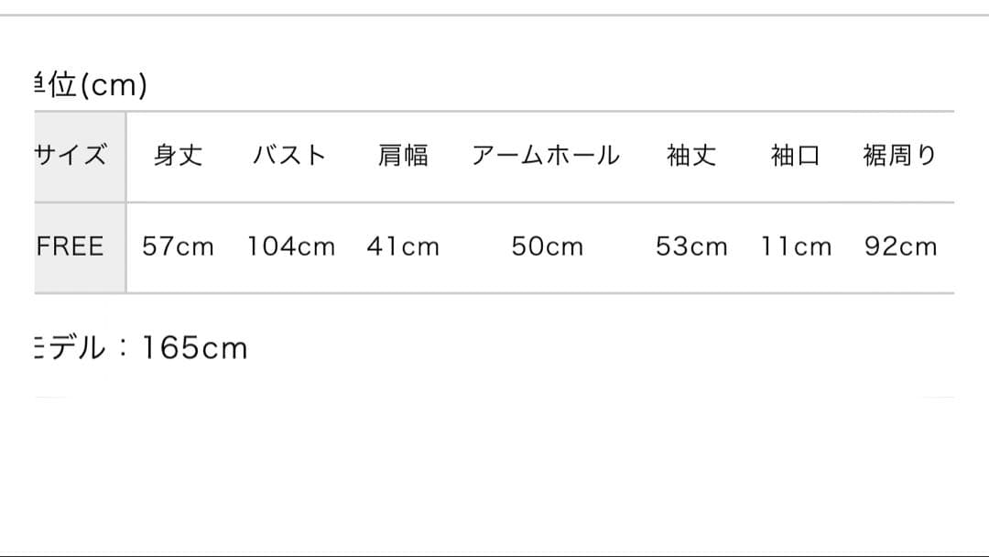Click the 単位(cm) unit label
Screen dimensions: 989x557
(x=90, y=86)
